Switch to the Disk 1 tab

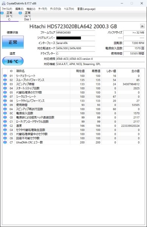(28, 16)
